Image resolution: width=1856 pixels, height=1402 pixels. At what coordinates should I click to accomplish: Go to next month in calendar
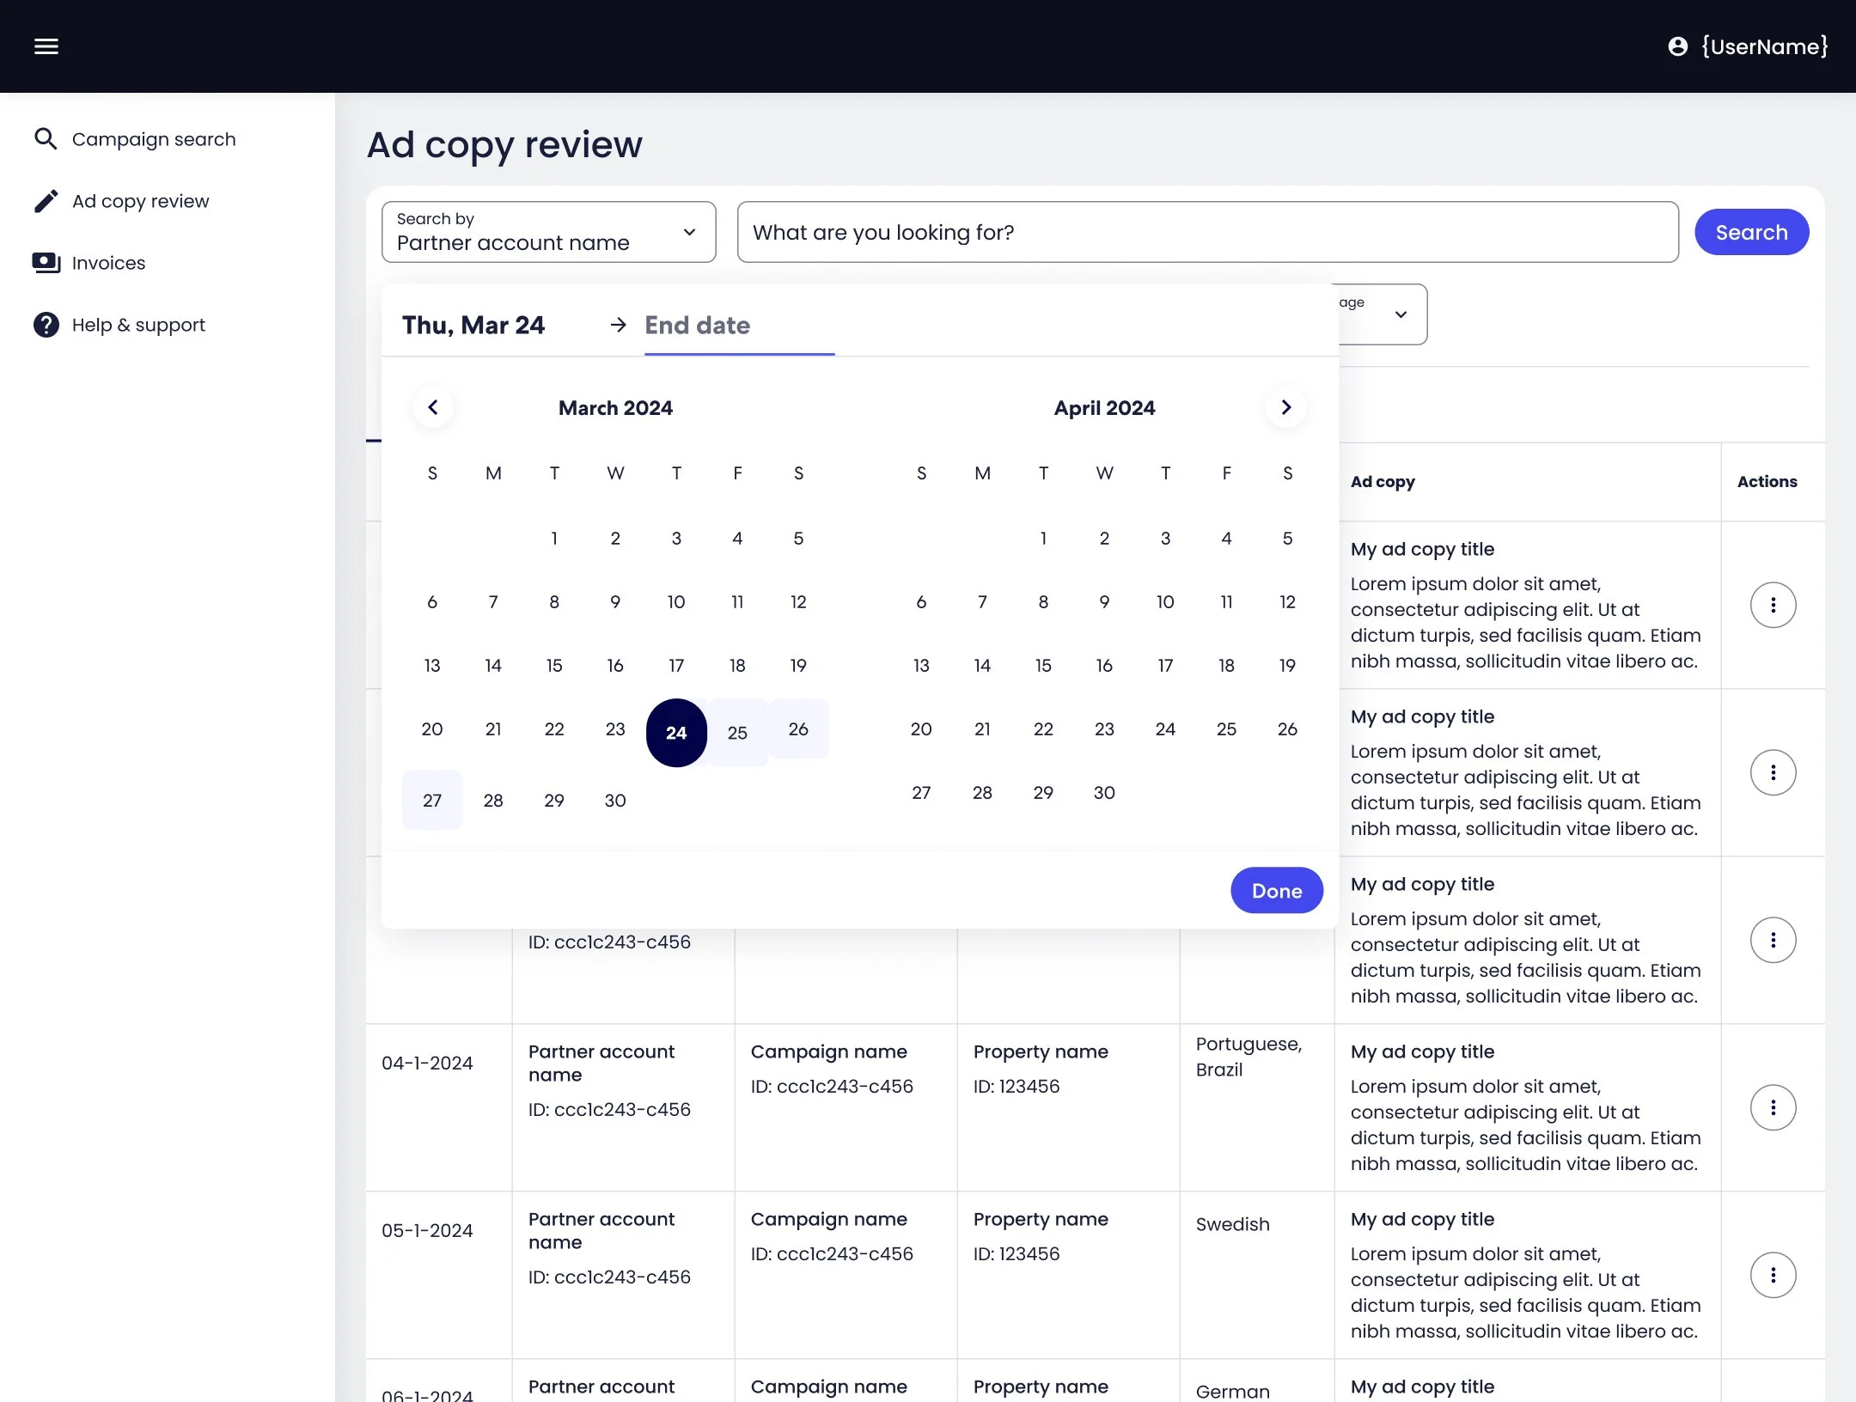[1286, 407]
